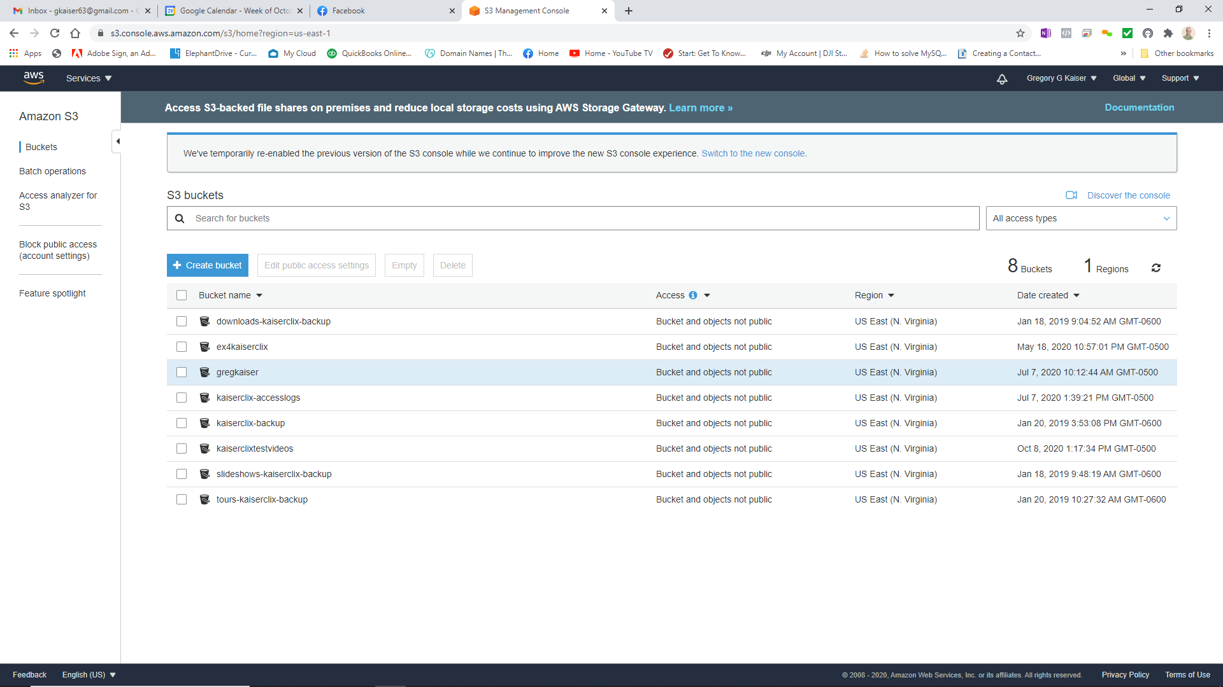The height and width of the screenshot is (687, 1223).
Task: Open Block public access account settings
Action: click(x=58, y=250)
